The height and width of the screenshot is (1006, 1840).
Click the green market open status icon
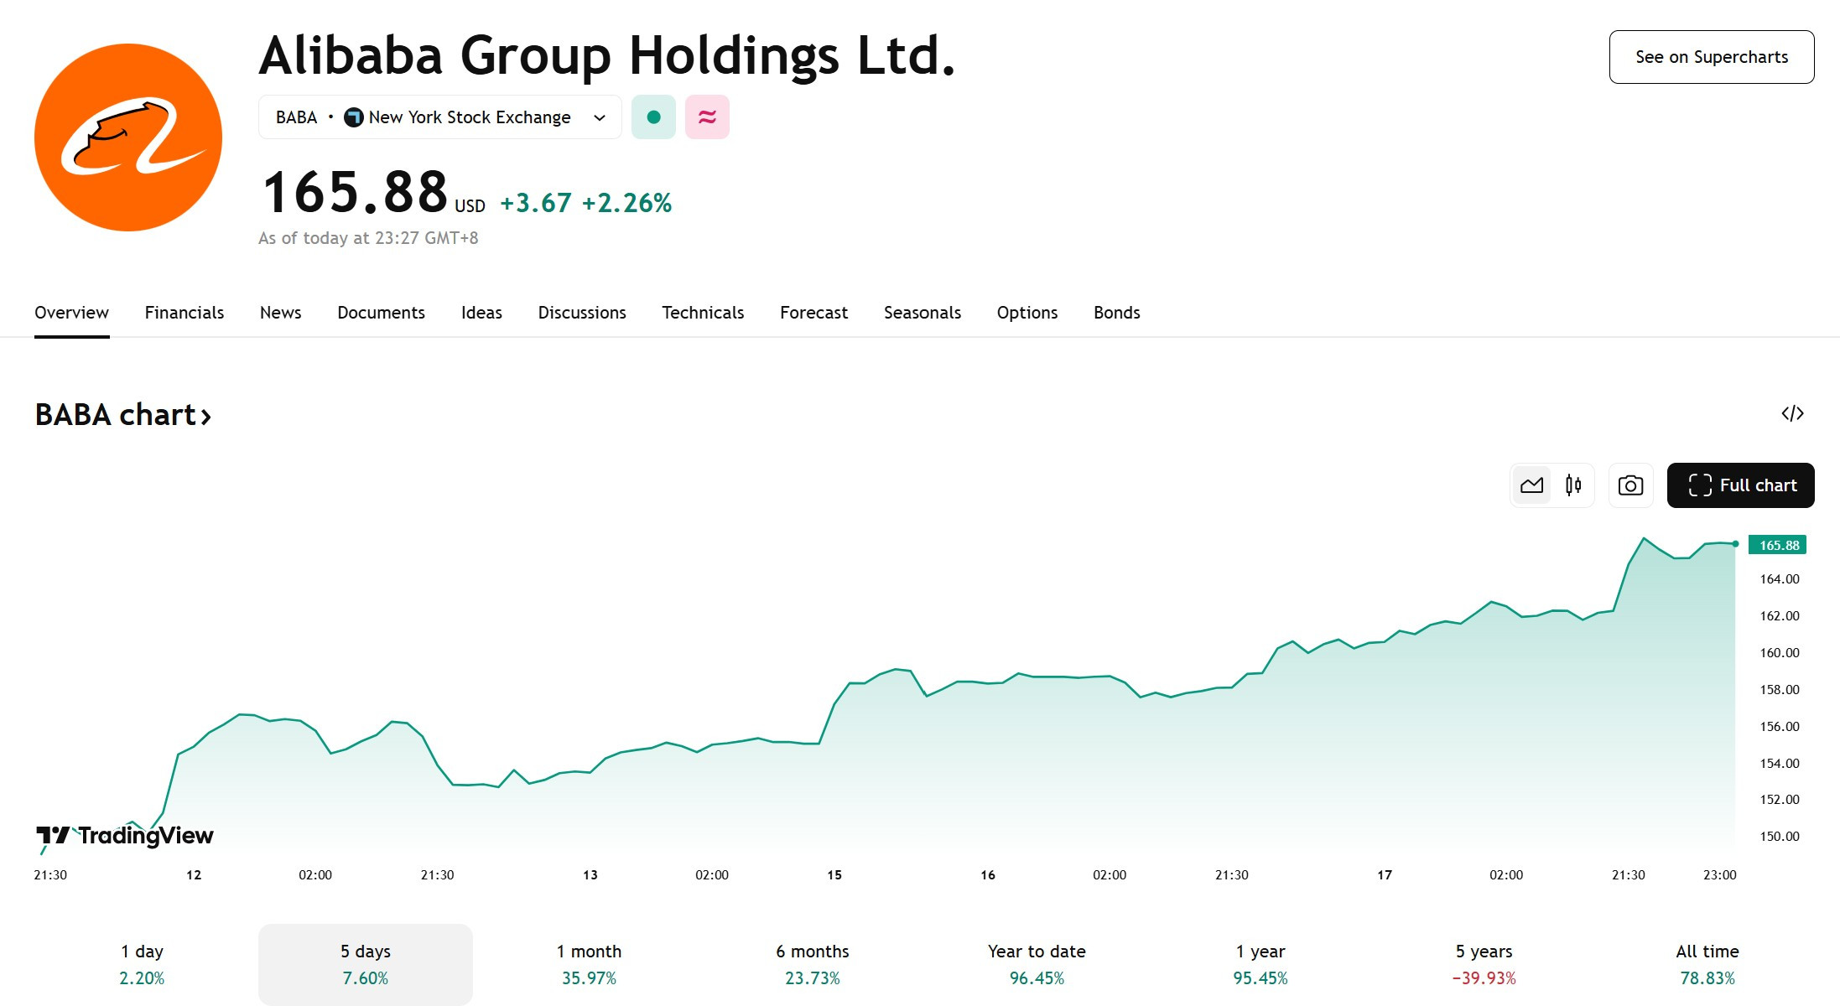(653, 117)
